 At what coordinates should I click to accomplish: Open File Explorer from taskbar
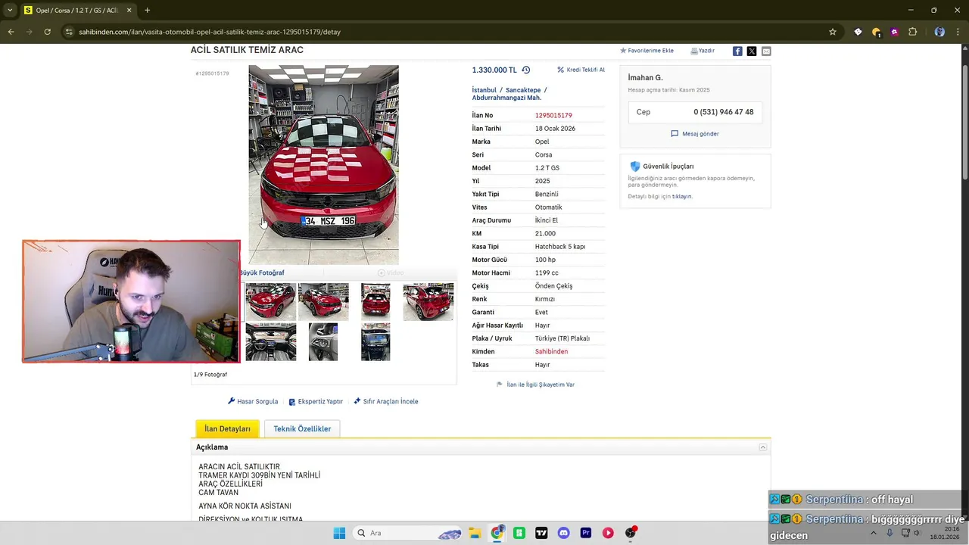475,533
